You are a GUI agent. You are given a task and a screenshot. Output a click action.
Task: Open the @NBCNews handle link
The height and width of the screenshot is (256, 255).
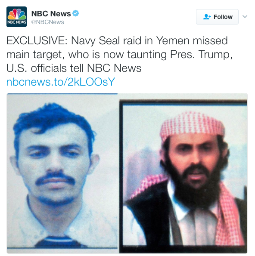tap(47, 22)
